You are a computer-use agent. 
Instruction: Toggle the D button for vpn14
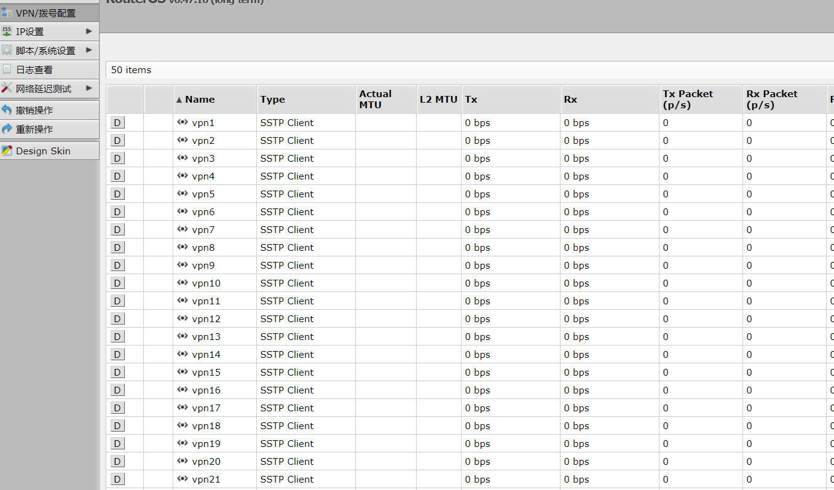[x=117, y=354]
